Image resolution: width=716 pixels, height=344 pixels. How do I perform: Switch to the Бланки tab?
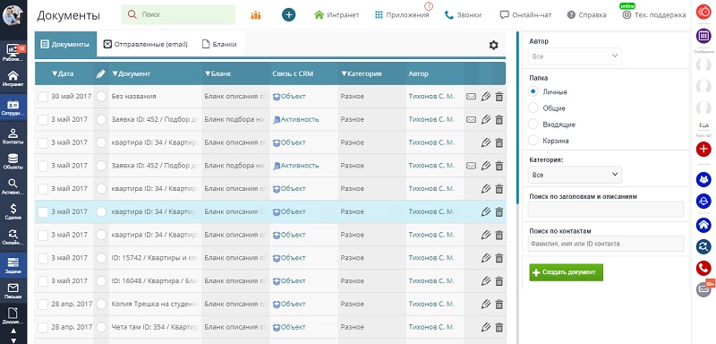point(219,44)
